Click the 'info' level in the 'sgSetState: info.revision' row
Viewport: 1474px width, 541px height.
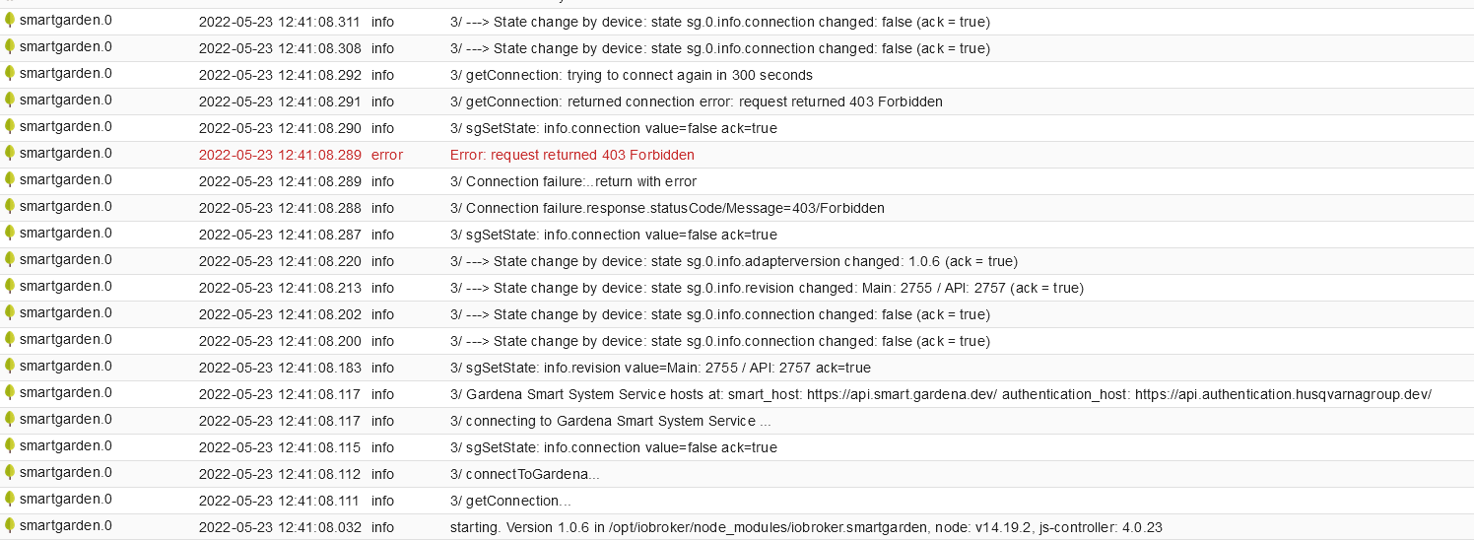click(382, 368)
